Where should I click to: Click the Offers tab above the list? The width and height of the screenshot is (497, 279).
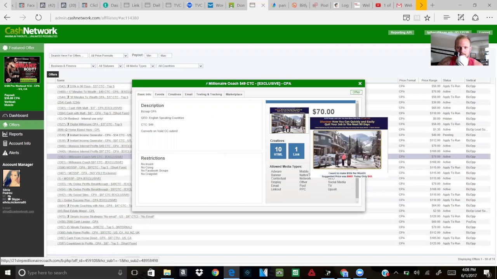(53, 74)
